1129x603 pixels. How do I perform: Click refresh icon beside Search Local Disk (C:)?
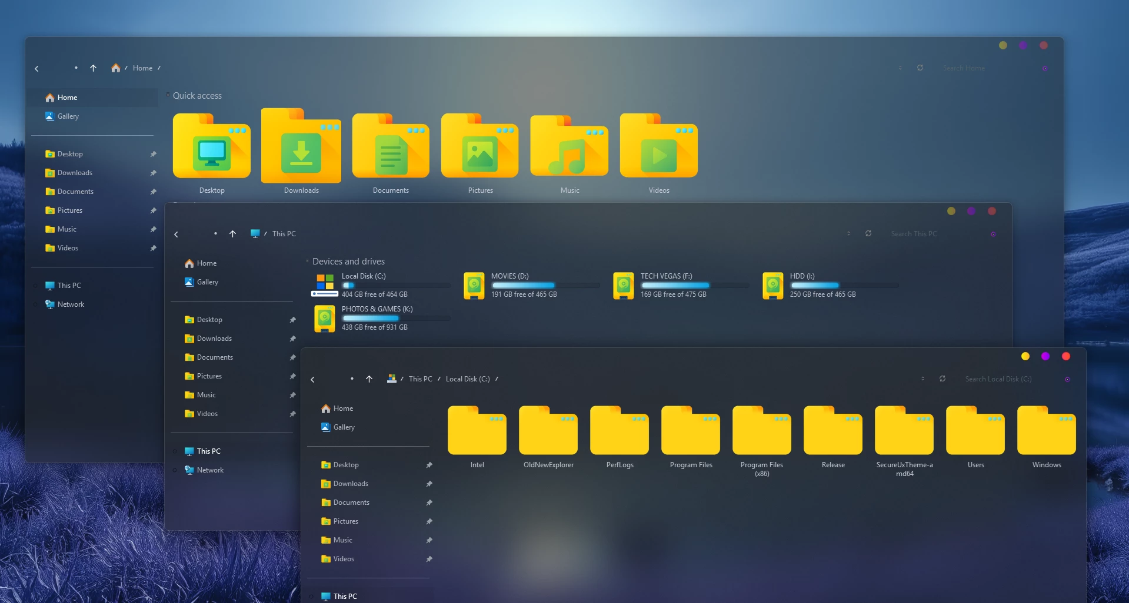point(943,379)
